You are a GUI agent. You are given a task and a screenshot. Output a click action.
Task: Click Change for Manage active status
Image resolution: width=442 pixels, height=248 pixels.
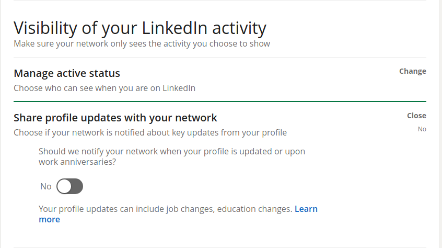(x=412, y=71)
